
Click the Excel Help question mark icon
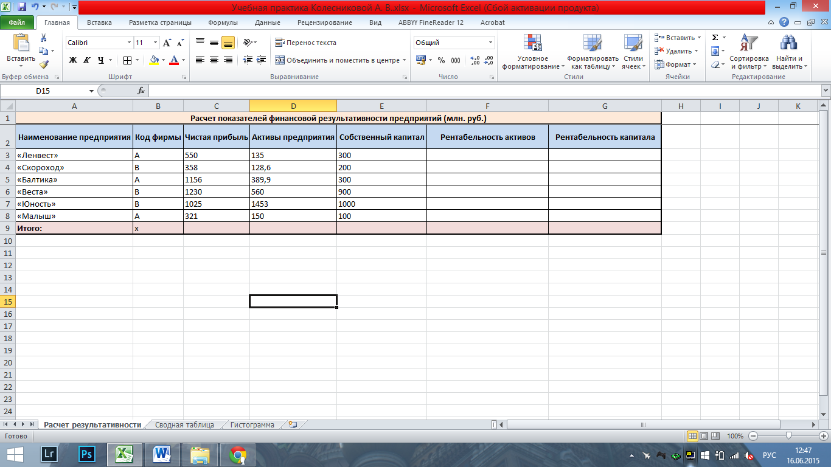pos(784,22)
